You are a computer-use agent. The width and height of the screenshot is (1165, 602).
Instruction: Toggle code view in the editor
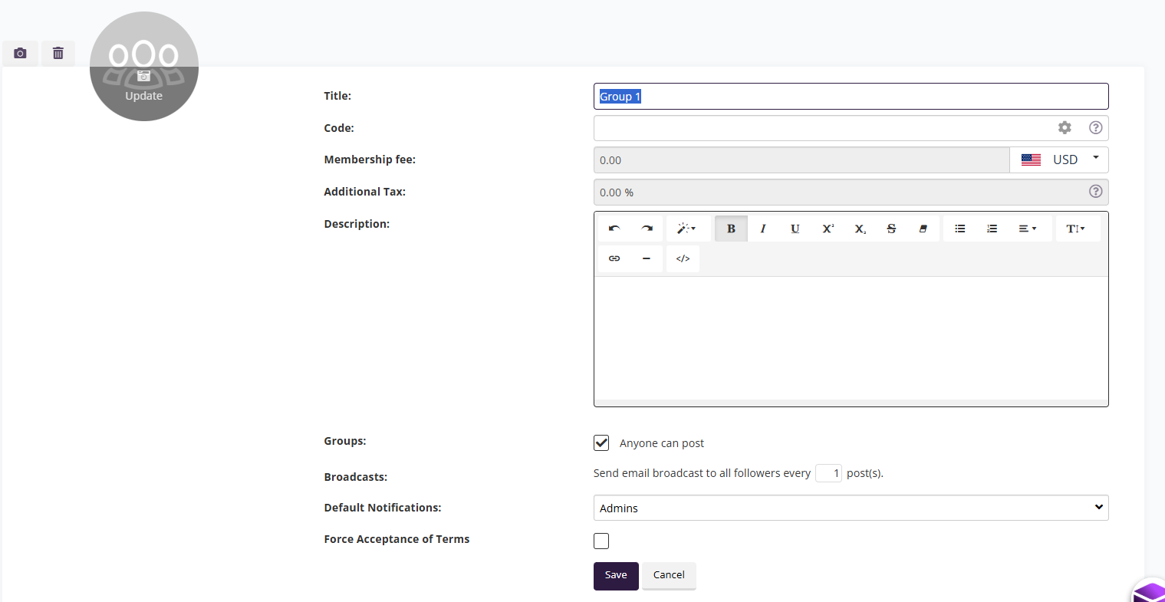683,258
